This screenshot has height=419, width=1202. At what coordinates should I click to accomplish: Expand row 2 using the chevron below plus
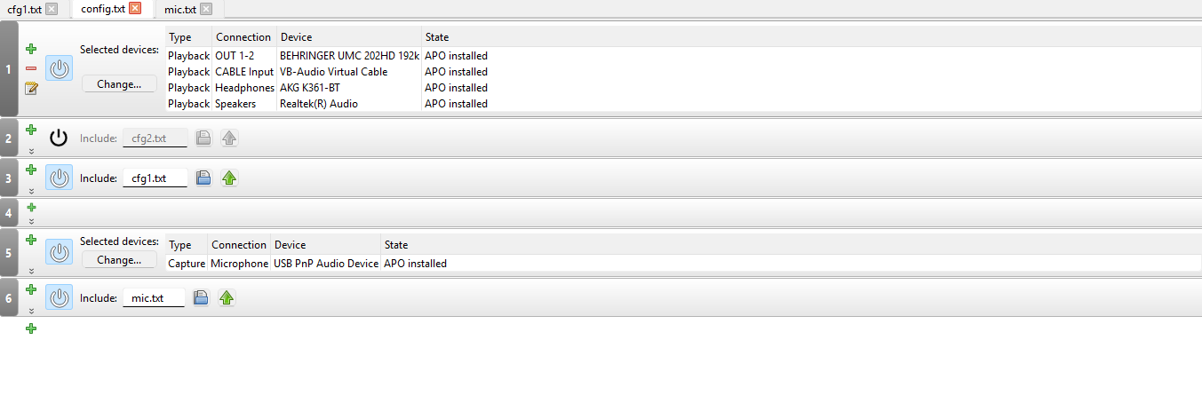coord(31,151)
